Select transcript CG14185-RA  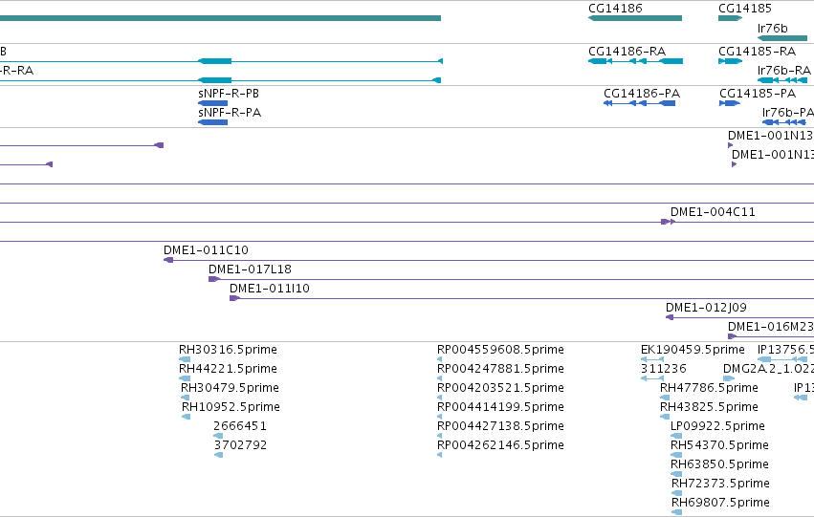click(757, 52)
